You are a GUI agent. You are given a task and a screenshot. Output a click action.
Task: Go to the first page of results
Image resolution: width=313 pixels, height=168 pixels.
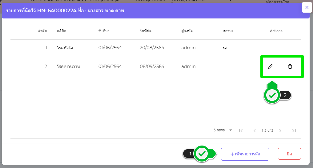pos(241,130)
